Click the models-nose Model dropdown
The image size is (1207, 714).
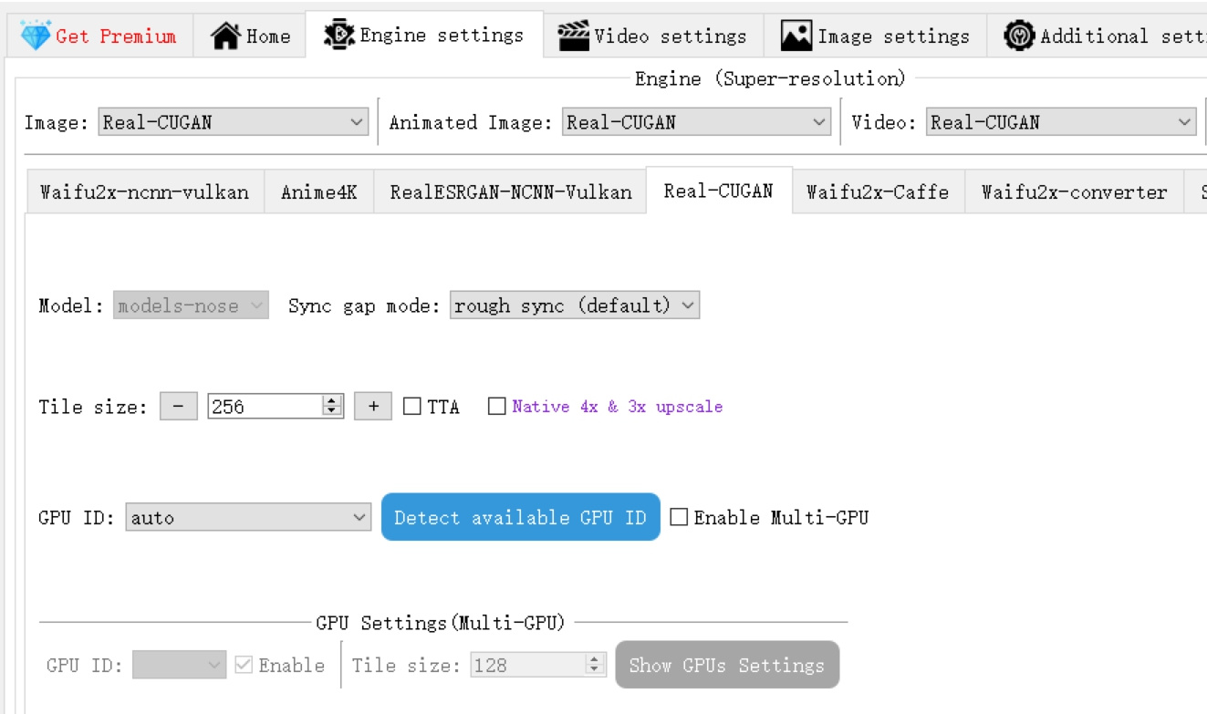coord(192,305)
